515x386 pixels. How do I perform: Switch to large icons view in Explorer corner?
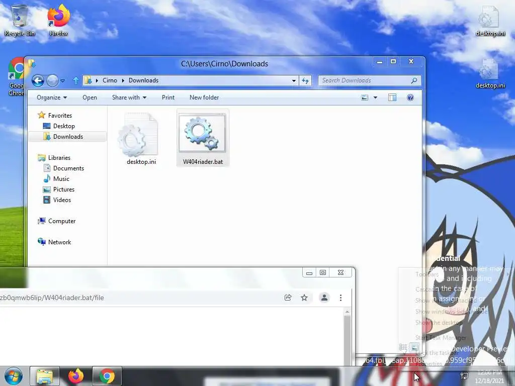(414, 347)
